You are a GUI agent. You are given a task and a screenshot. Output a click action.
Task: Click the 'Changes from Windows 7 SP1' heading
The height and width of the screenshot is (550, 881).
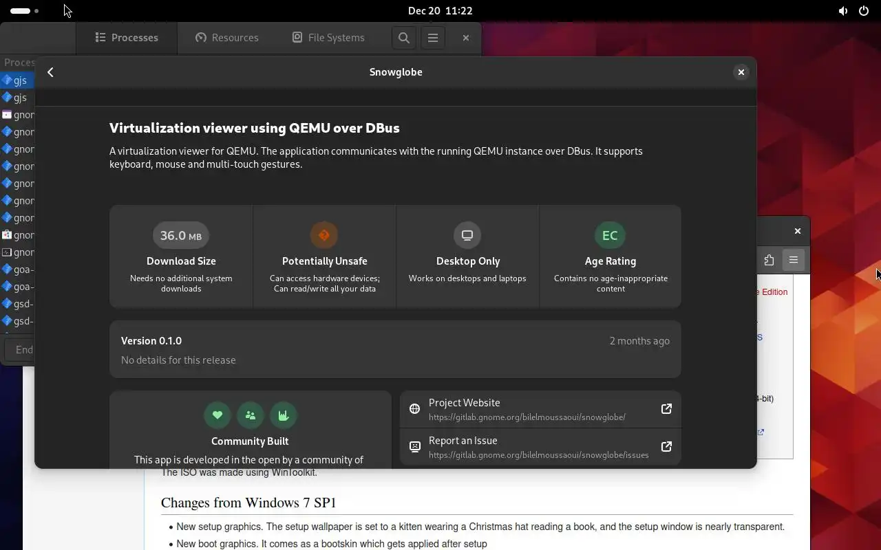(x=248, y=503)
